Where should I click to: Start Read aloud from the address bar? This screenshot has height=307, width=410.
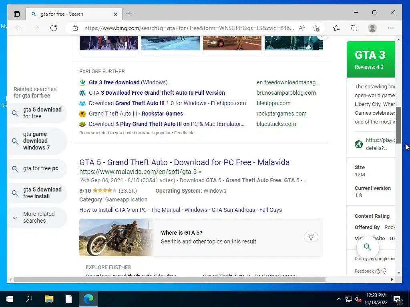[x=301, y=28]
